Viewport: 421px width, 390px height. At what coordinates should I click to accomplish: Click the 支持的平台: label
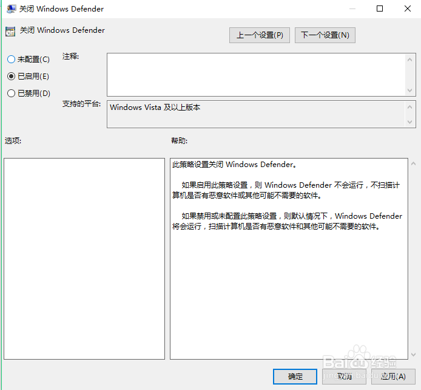(82, 104)
